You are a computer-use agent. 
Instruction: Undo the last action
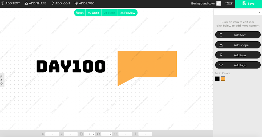(x=94, y=13)
